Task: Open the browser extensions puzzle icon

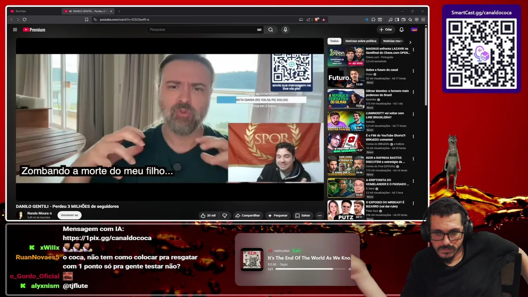Action: pos(373,19)
